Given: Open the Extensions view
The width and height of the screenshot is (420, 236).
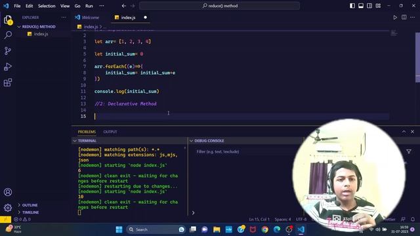Looking at the screenshot, I should 8,83.
